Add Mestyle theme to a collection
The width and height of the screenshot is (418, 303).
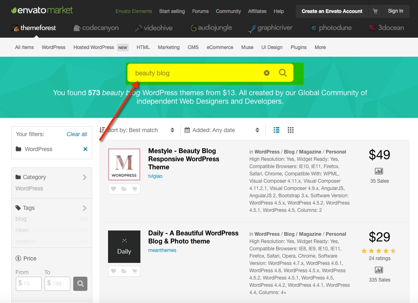click(x=124, y=189)
